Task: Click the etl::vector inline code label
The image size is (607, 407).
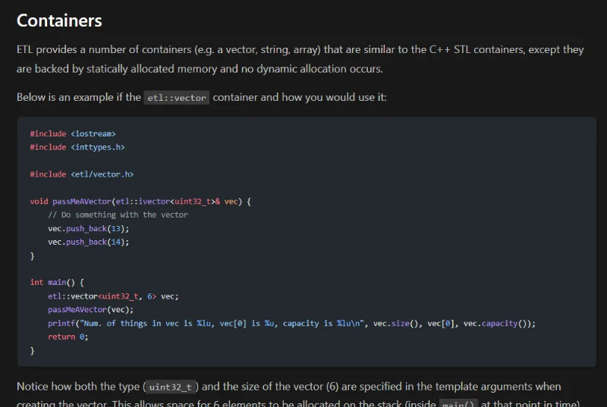Action: coord(177,98)
